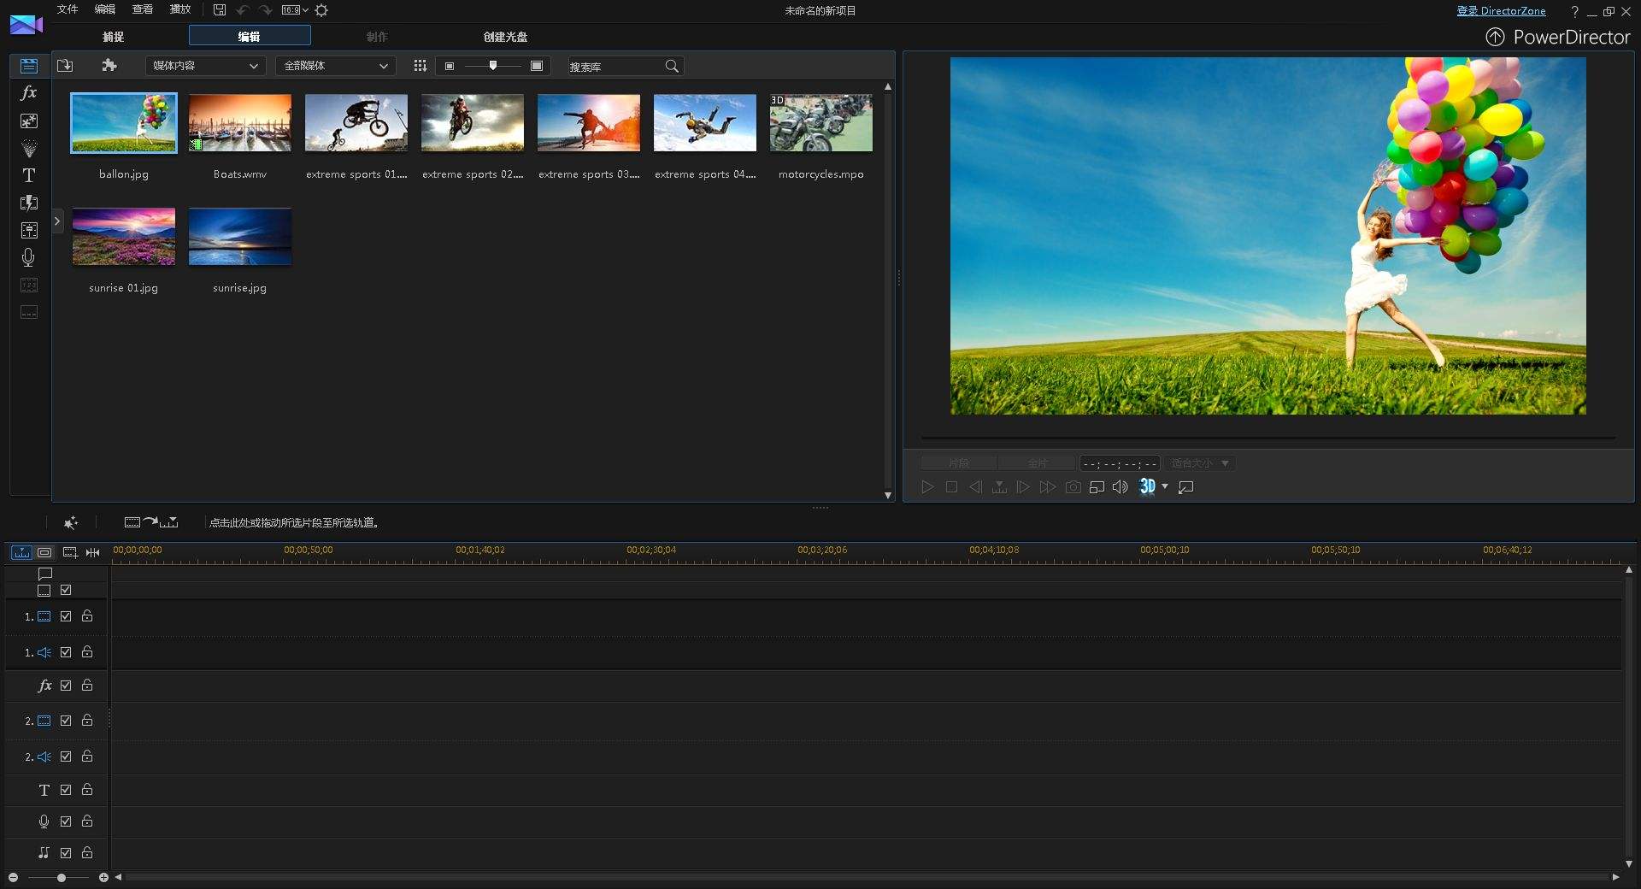Open the PiP Objects room in sidebar
Image resolution: width=1641 pixels, height=889 pixels.
tap(29, 121)
